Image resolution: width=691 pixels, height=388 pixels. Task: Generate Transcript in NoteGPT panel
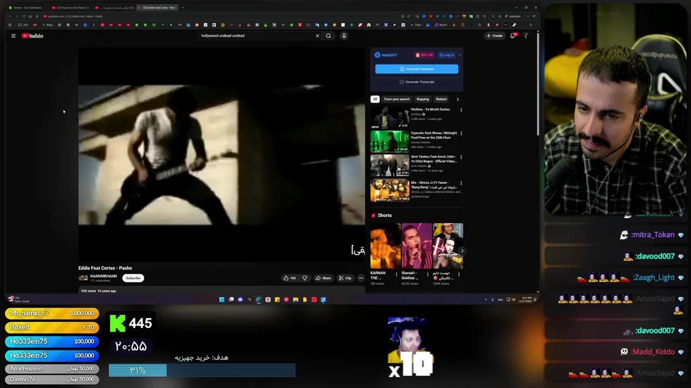[x=417, y=82]
